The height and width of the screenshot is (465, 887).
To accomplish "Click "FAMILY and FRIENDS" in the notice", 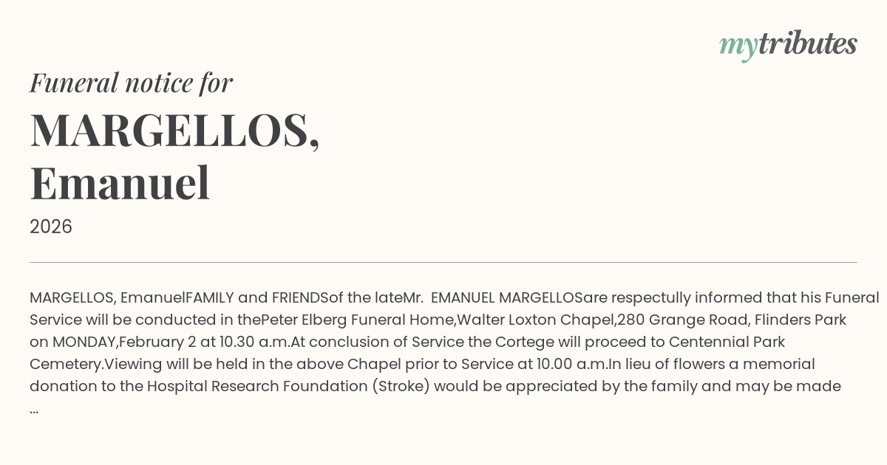I will 257,298.
